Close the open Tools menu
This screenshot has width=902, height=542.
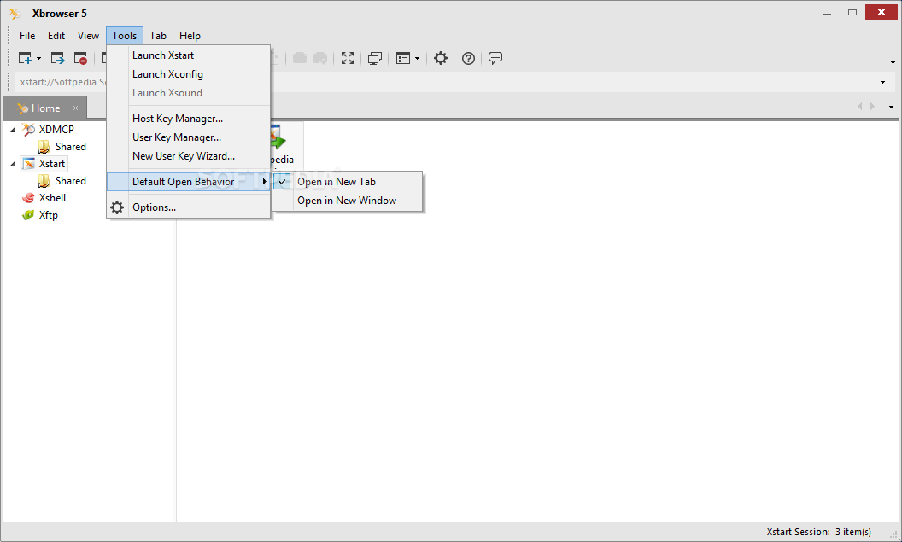[124, 36]
